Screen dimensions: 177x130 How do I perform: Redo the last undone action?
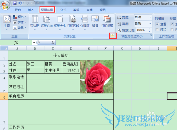click(x=28, y=3)
